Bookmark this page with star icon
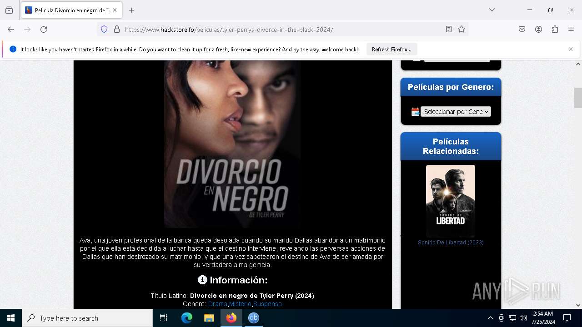Image resolution: width=582 pixels, height=327 pixels. coord(462,30)
